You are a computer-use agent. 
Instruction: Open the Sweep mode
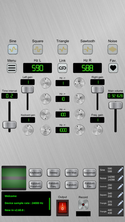(x=53, y=173)
